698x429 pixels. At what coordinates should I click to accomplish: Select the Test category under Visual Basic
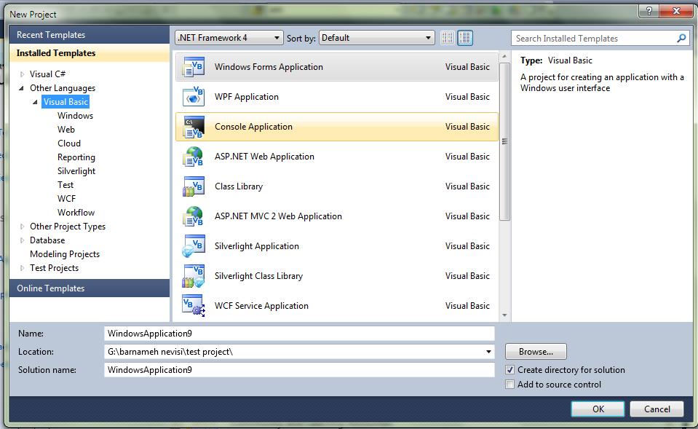[66, 185]
